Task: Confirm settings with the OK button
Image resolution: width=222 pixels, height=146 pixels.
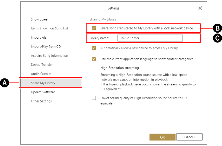Action: [x=162, y=137]
